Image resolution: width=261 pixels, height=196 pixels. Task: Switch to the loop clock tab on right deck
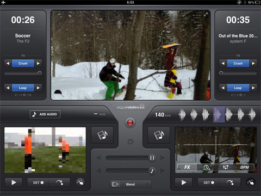point(206,167)
